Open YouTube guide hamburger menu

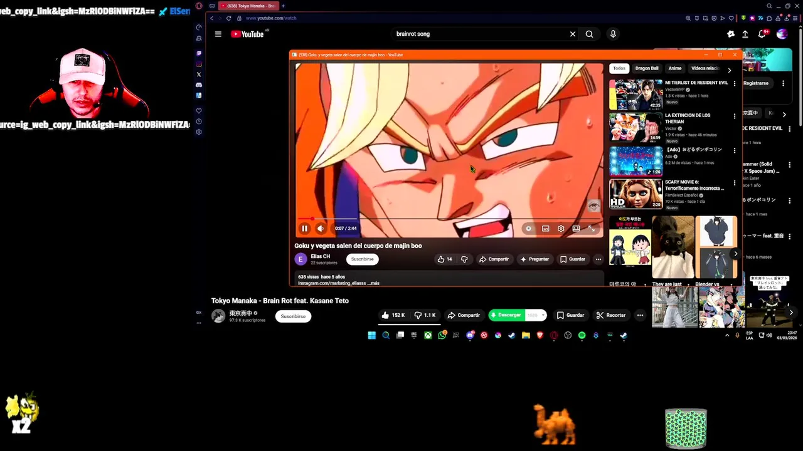tap(218, 34)
